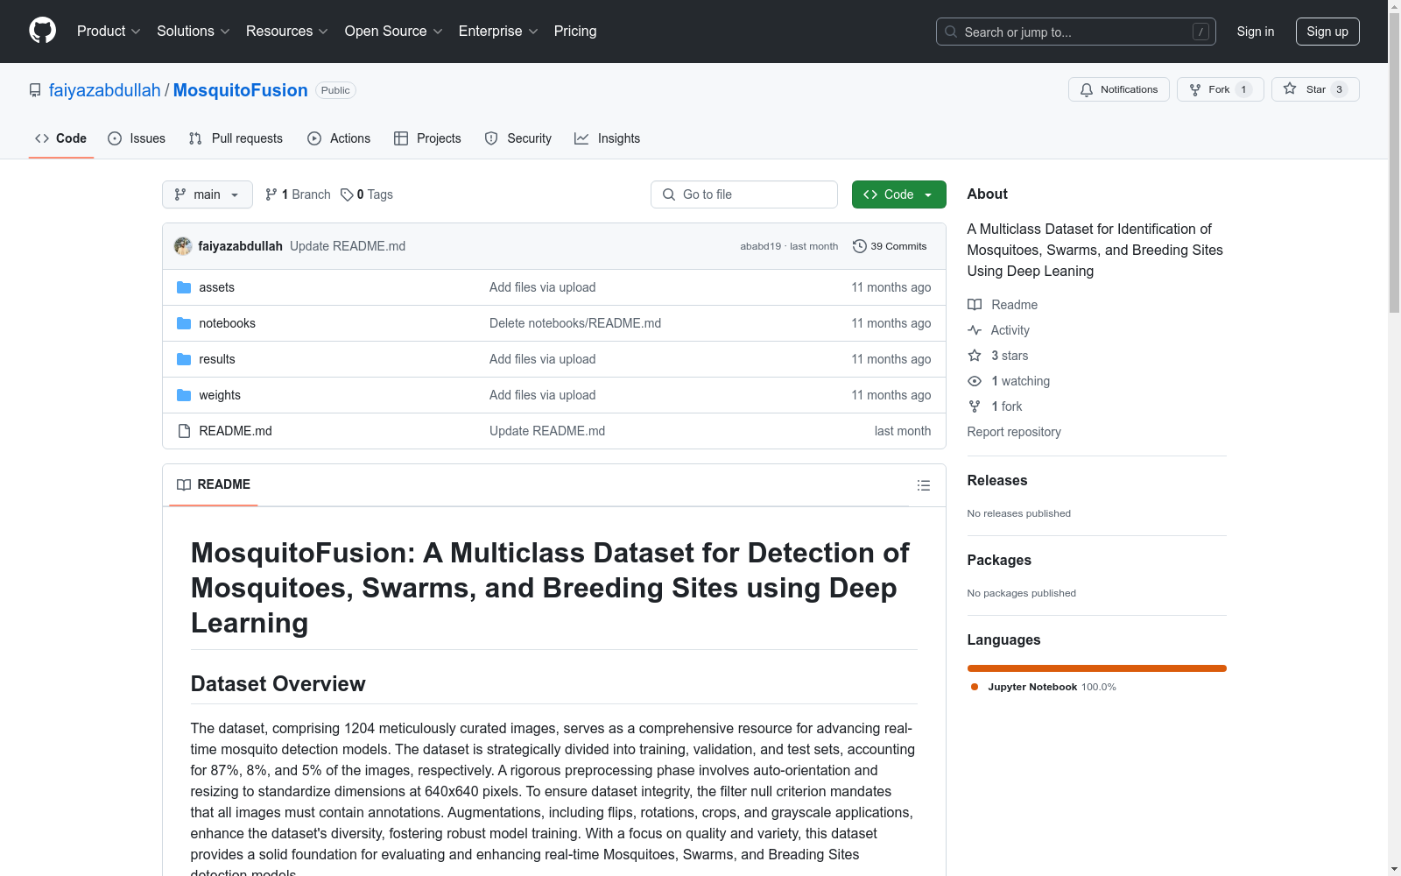Click the search magnifier icon in header
This screenshot has width=1401, height=876.
[951, 32]
